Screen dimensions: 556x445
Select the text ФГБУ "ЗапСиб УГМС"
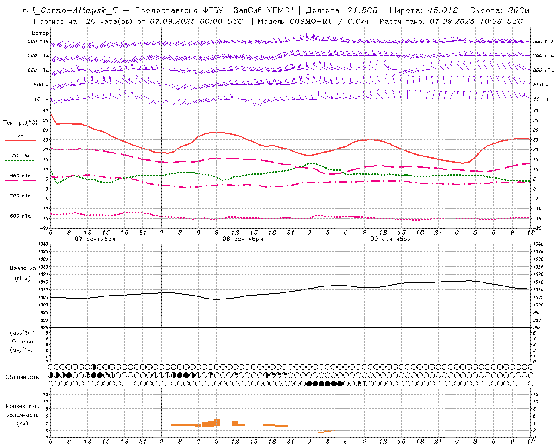point(248,10)
